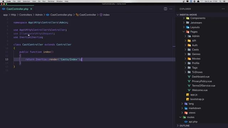Click the JS icon beside app.js
The image size is (228, 128).
pyautogui.click(x=188, y=95)
